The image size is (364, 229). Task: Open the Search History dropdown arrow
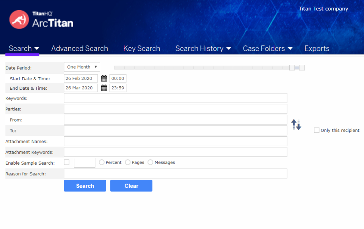(229, 48)
